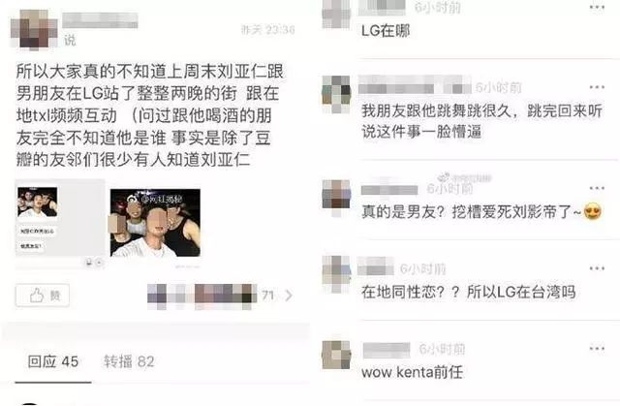
Task: Switch to the 转播 82 tab
Action: pyautogui.click(x=129, y=361)
